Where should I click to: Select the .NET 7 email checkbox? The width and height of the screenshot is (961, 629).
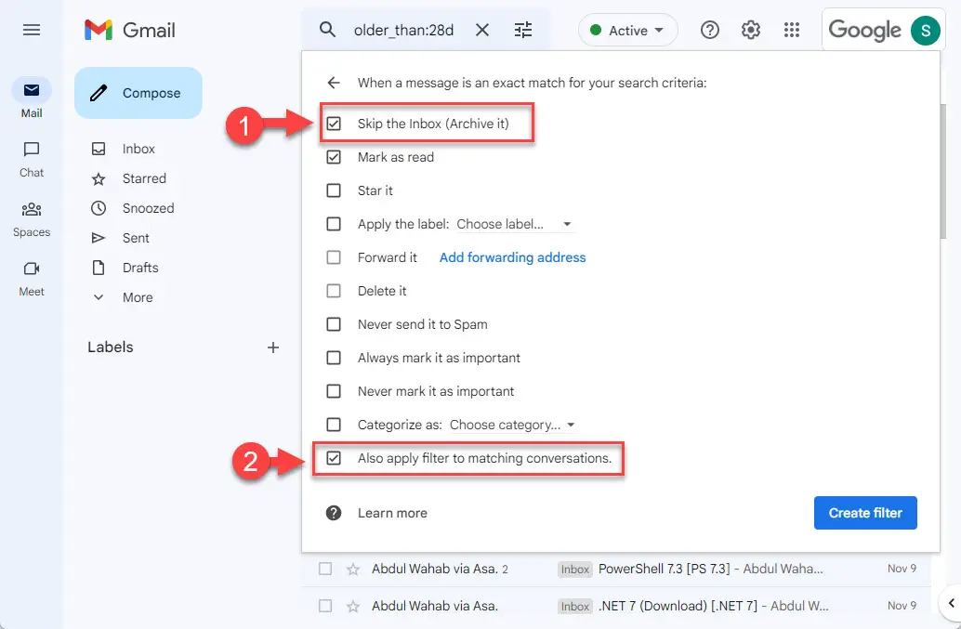[325, 607]
